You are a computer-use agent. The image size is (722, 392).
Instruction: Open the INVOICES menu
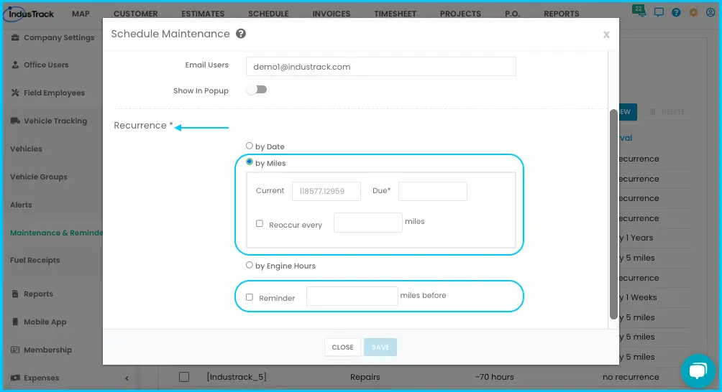[x=332, y=14]
